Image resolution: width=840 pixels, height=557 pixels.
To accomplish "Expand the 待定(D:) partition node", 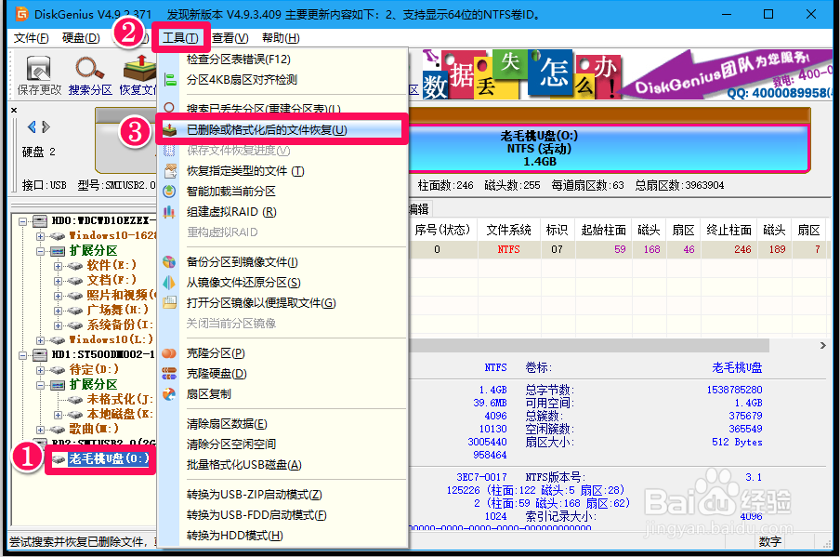I will click(x=40, y=370).
